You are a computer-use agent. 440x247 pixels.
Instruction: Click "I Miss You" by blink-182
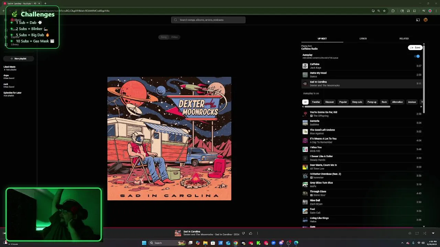click(x=316, y=148)
